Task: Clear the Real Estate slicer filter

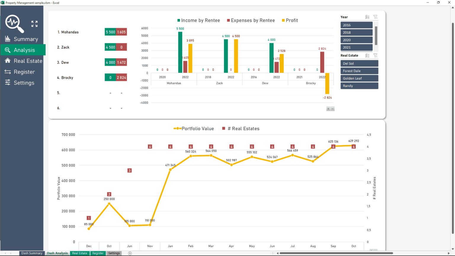Action: point(375,56)
